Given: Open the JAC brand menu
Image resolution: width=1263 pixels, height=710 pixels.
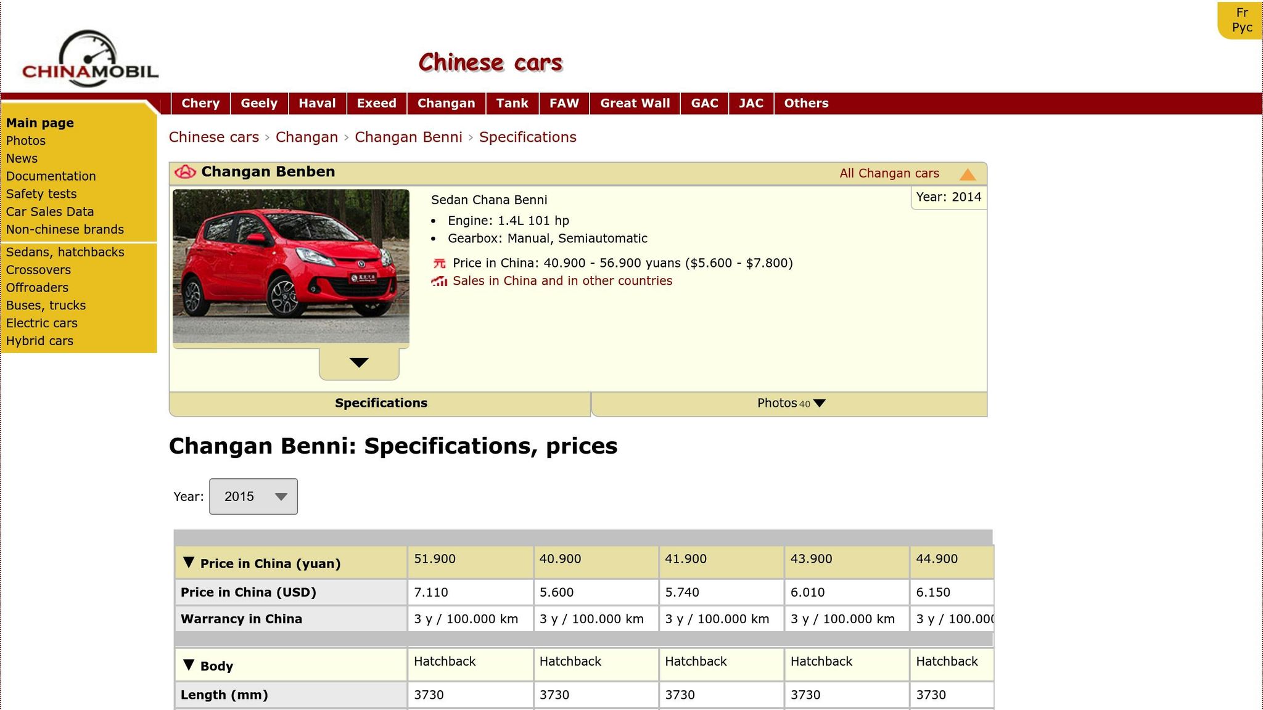Looking at the screenshot, I should (751, 104).
